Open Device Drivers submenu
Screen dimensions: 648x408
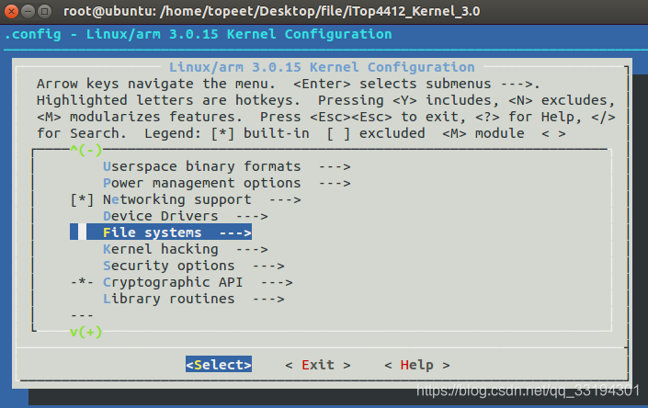[185, 216]
